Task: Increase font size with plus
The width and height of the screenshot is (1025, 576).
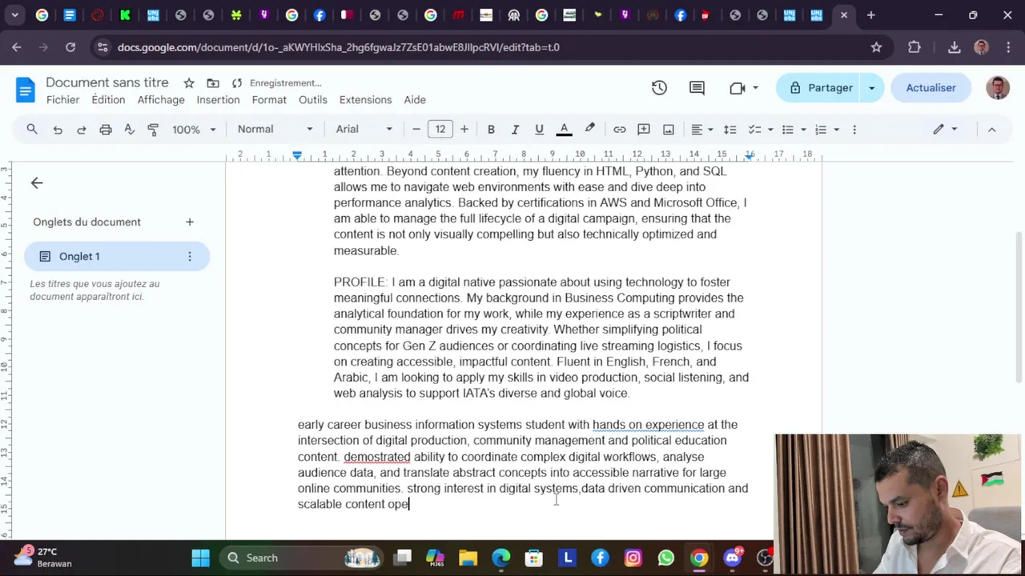Action: pos(464,129)
